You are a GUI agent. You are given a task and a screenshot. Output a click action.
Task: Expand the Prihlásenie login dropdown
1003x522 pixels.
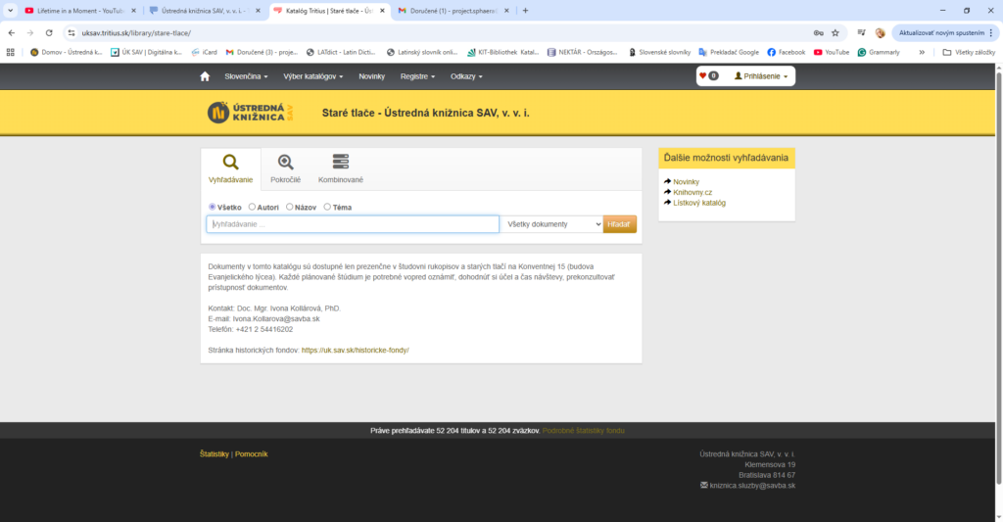tap(761, 76)
